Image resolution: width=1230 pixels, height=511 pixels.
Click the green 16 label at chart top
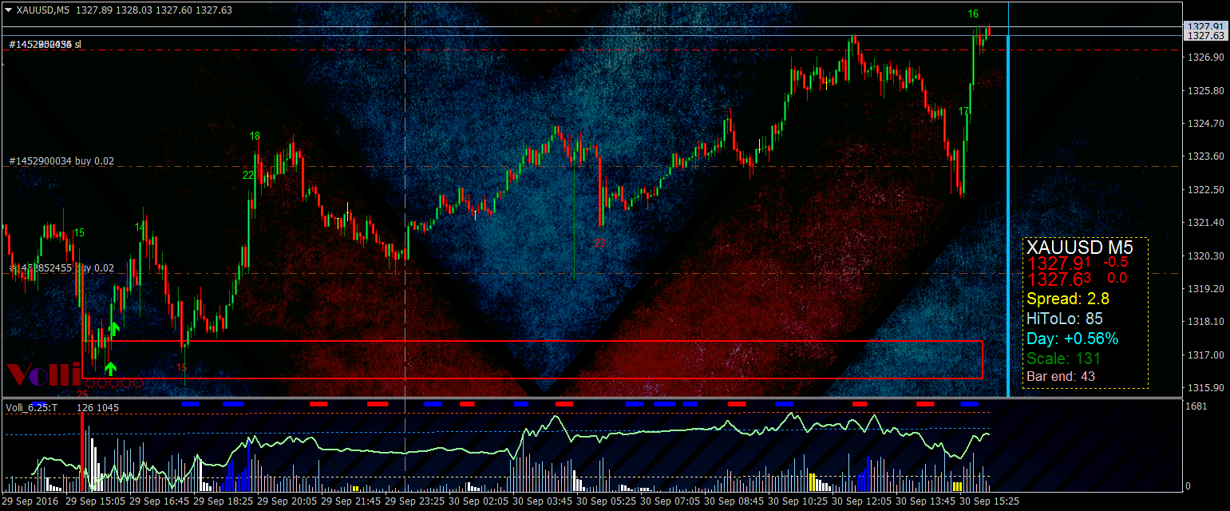[973, 14]
